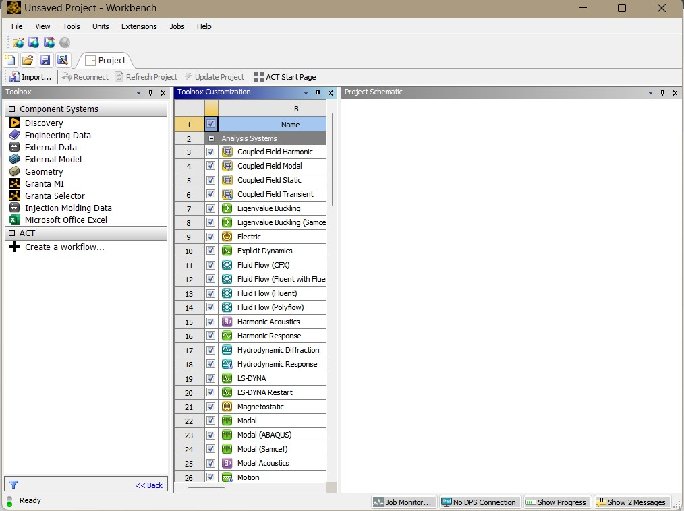Uncheck the Coupled Field Modal checkbox
This screenshot has width=684, height=511.
(210, 166)
